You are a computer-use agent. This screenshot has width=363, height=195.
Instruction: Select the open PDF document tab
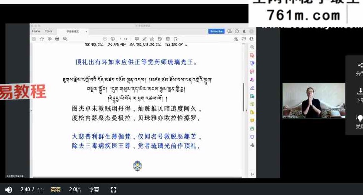tap(73, 31)
